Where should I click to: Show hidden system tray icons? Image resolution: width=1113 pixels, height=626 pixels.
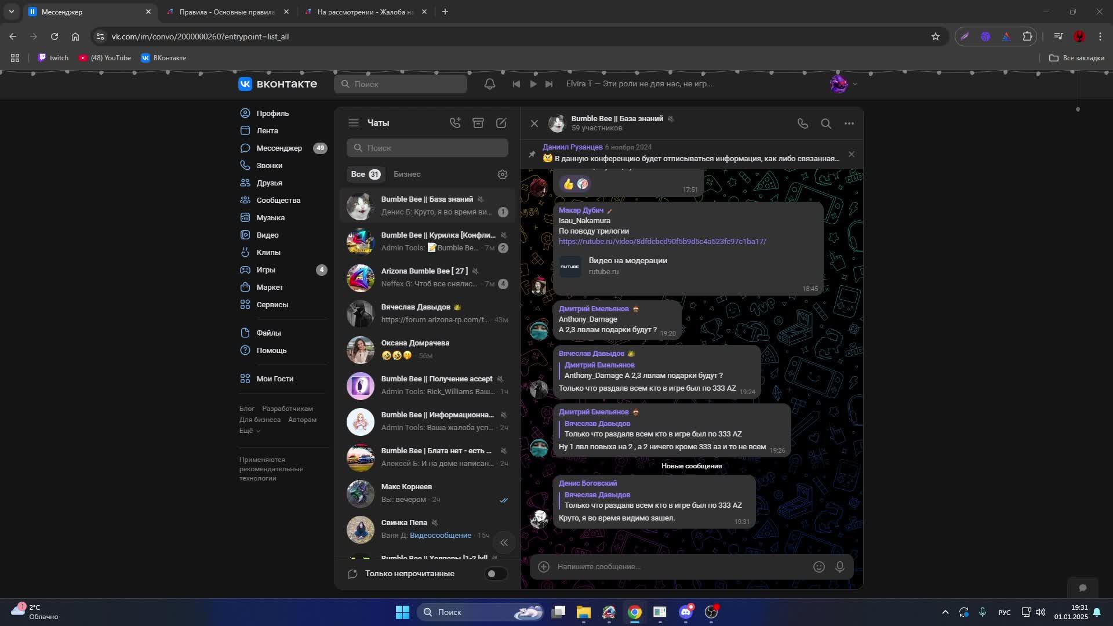[x=945, y=612]
